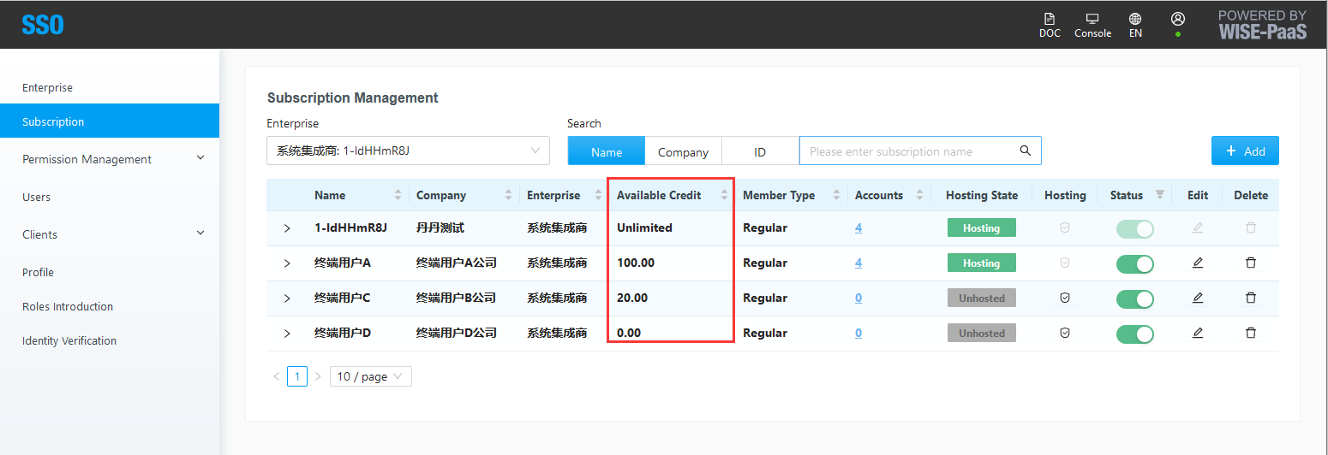Click hosting shield icon for 终端用户A
This screenshot has height=455, width=1328.
[x=1065, y=263]
